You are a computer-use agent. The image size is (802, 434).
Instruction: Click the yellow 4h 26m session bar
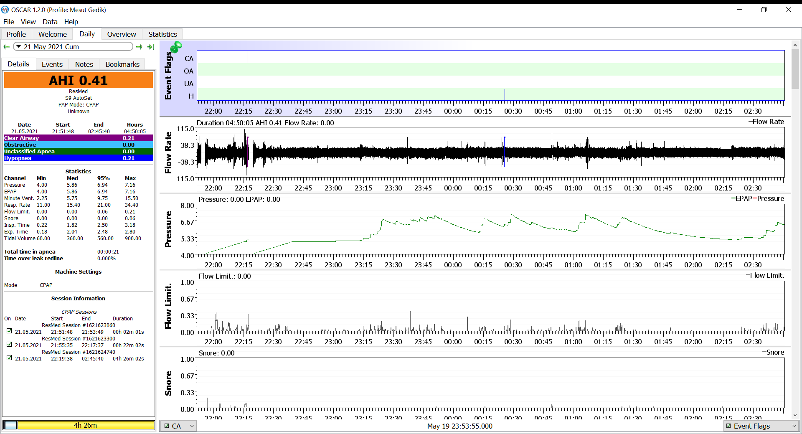(86, 425)
